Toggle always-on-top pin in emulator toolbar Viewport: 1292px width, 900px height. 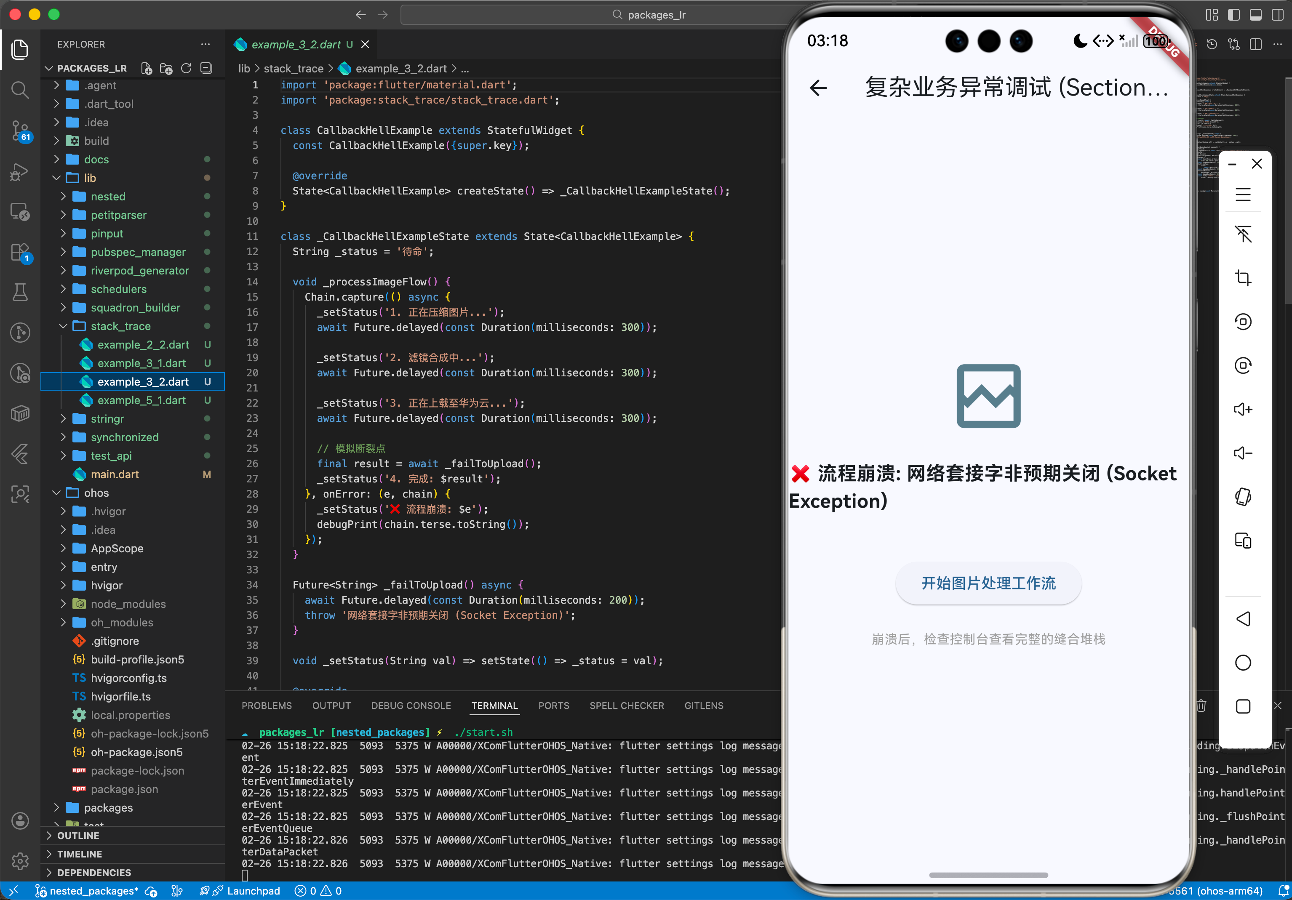click(x=1242, y=234)
